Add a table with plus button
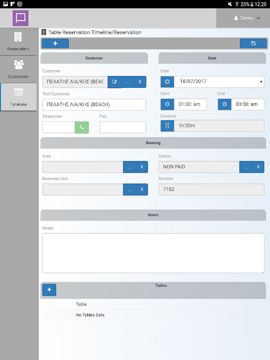 (x=49, y=290)
